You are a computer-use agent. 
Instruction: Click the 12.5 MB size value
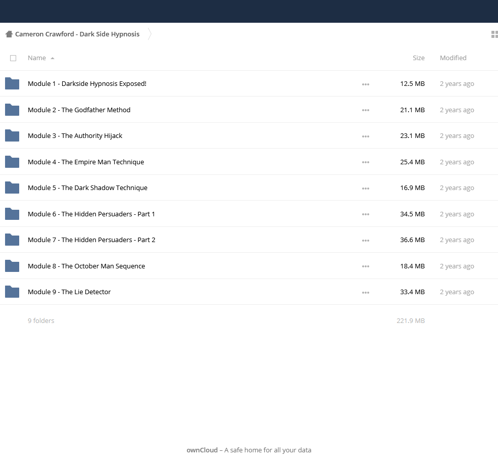click(x=412, y=83)
